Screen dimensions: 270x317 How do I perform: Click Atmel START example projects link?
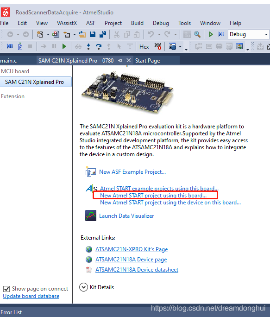coord(159,189)
